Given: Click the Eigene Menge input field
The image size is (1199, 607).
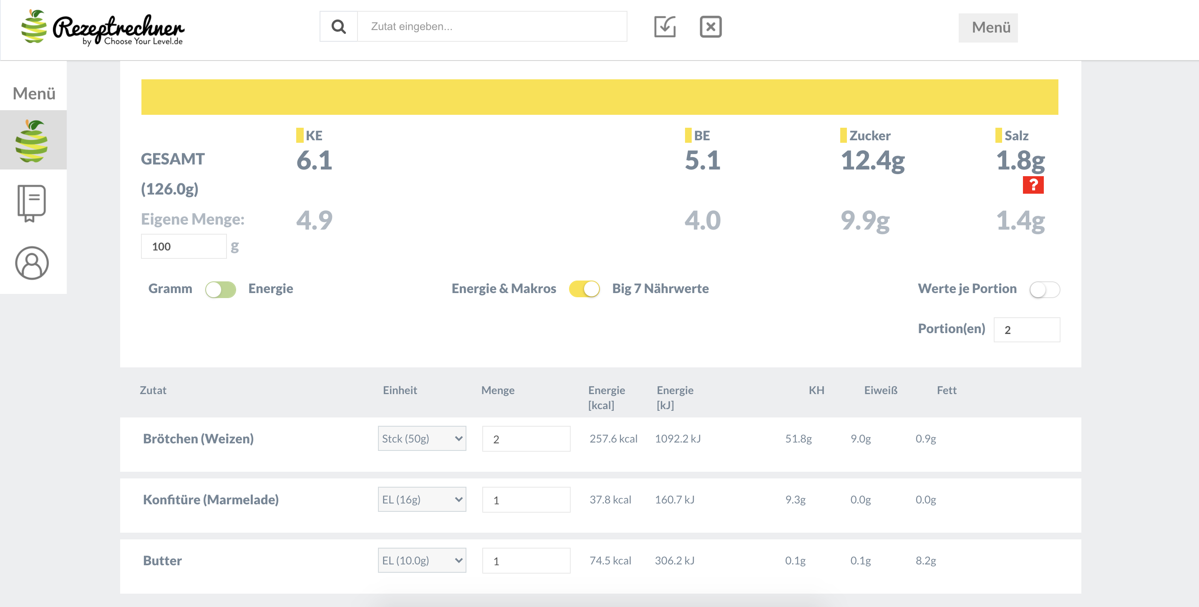Looking at the screenshot, I should tap(184, 246).
